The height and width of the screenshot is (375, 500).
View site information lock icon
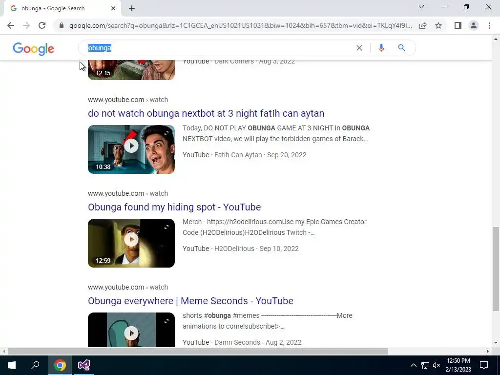[x=62, y=25]
